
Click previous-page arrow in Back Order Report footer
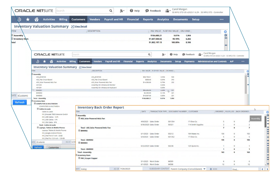pyautogui.click(x=263, y=169)
